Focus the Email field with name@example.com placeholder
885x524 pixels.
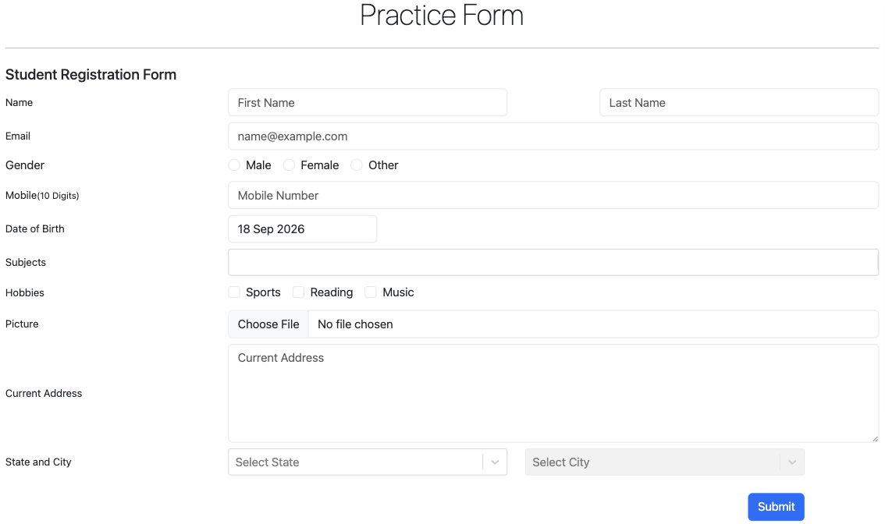pos(553,136)
